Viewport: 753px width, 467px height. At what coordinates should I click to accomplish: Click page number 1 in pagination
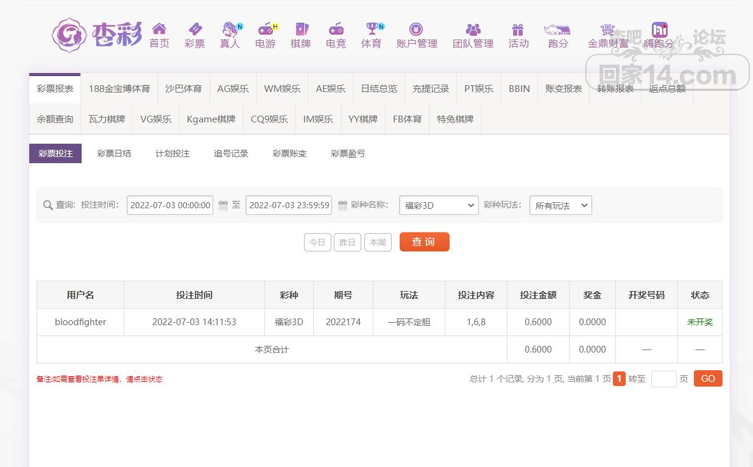coord(619,379)
